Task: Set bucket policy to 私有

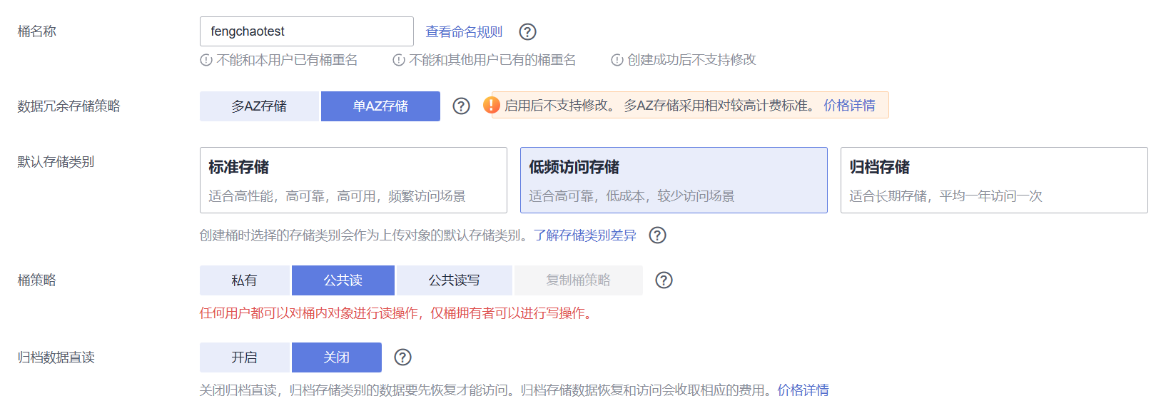Action: pos(244,280)
